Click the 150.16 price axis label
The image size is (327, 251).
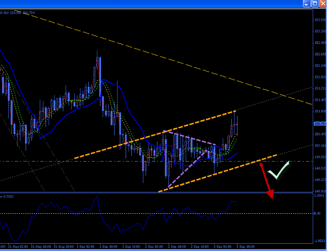point(321,145)
